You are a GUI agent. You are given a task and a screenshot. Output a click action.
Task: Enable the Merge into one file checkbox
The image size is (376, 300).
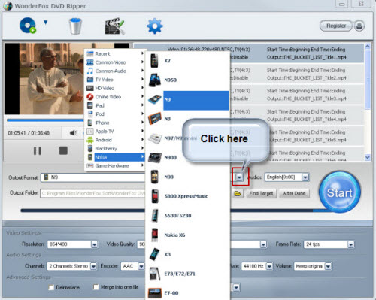[96, 287]
